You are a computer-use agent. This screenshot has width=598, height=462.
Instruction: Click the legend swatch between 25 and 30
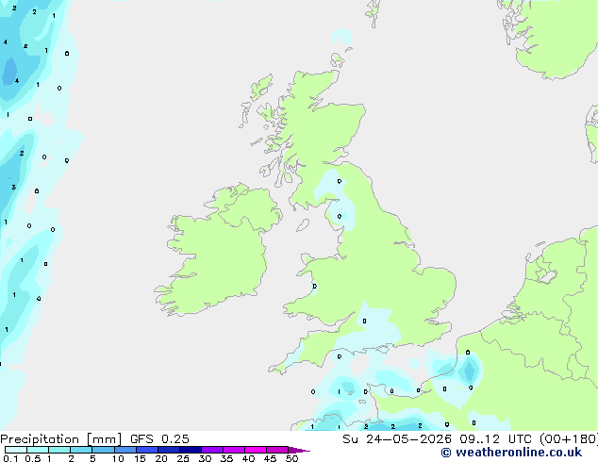[190, 450]
